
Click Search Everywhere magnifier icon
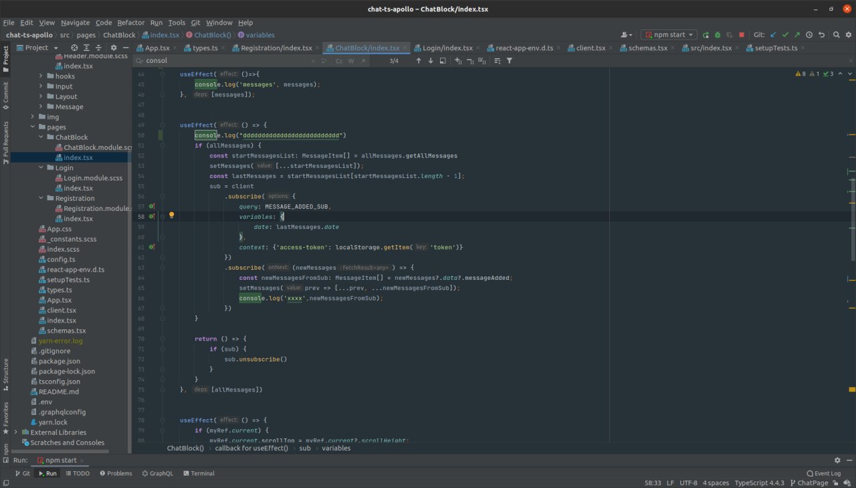click(x=835, y=35)
